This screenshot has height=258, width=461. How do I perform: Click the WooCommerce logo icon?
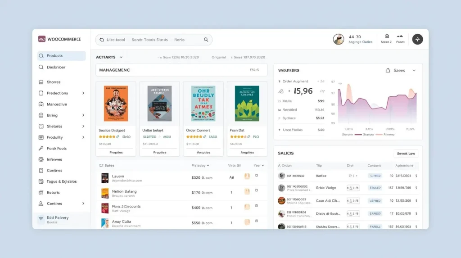click(42, 39)
